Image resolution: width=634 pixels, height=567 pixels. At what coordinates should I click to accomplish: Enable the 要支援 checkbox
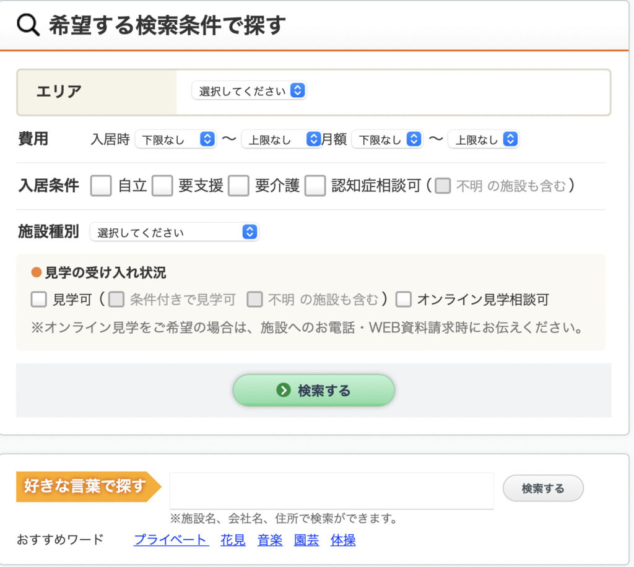click(162, 186)
